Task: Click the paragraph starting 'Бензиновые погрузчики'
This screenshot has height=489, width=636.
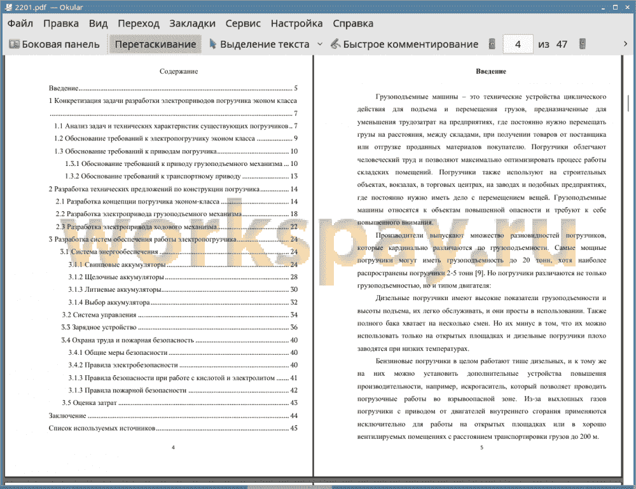Action: pyautogui.click(x=481, y=399)
